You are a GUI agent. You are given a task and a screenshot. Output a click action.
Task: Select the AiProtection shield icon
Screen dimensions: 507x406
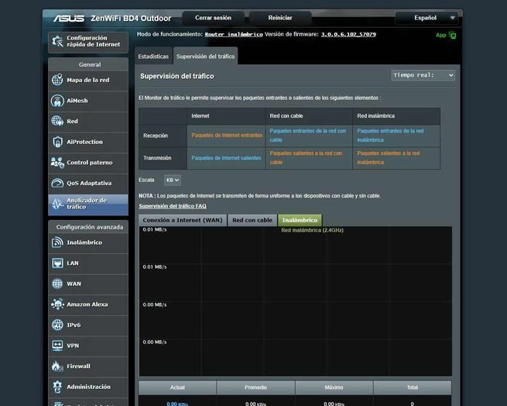click(57, 142)
